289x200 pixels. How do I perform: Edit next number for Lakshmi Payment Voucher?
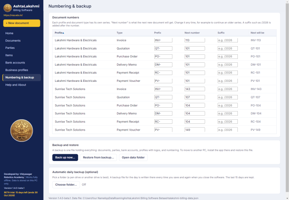[195, 81]
